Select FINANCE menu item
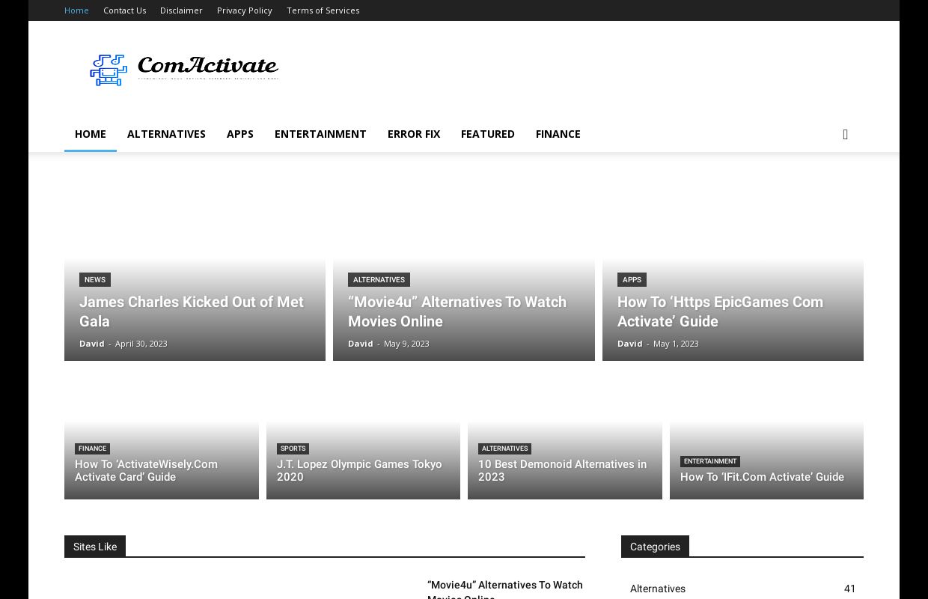The image size is (928, 599). [558, 134]
